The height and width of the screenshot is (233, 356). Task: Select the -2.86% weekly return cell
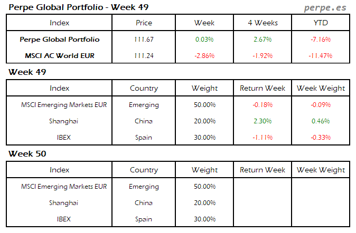tap(204, 56)
